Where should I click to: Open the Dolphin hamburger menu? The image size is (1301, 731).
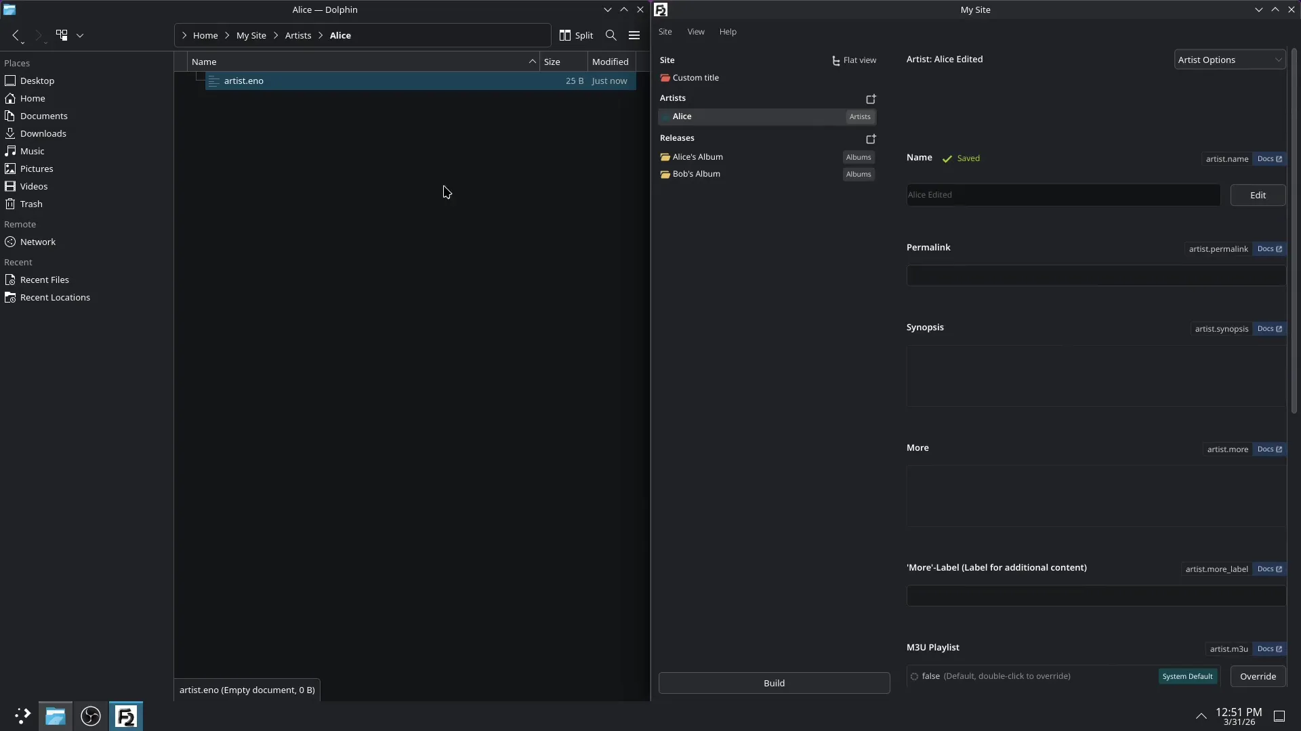point(634,35)
